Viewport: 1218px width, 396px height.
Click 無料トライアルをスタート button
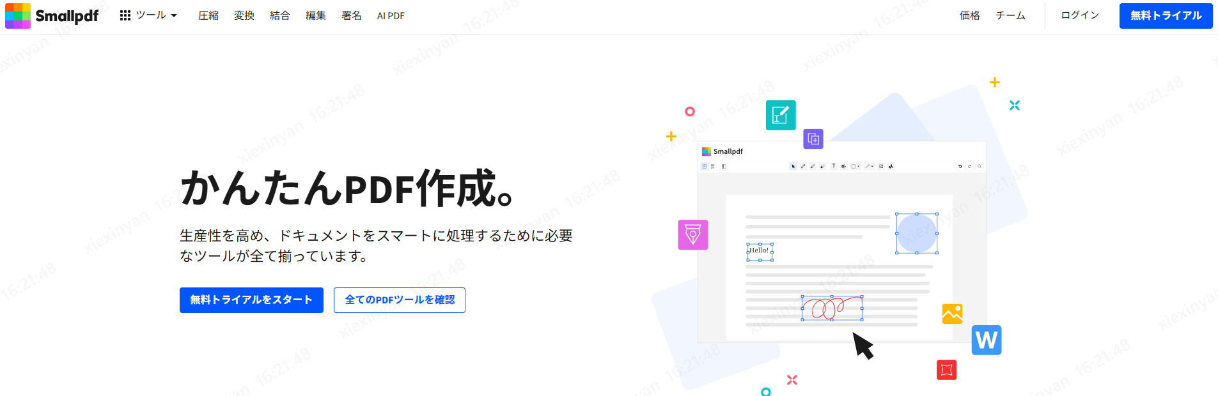(x=251, y=300)
